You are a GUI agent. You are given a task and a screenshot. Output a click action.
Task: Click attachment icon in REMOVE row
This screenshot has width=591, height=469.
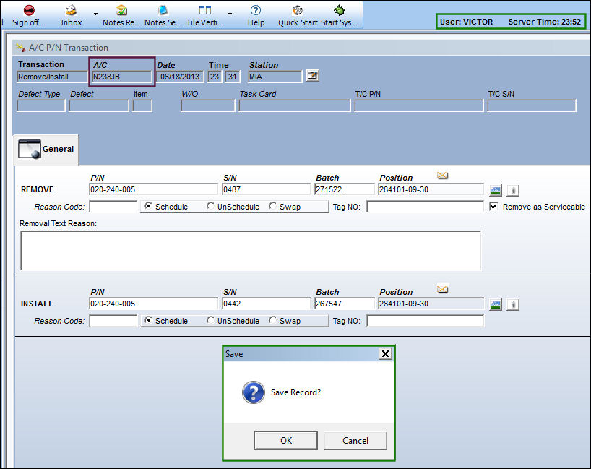[x=513, y=191]
